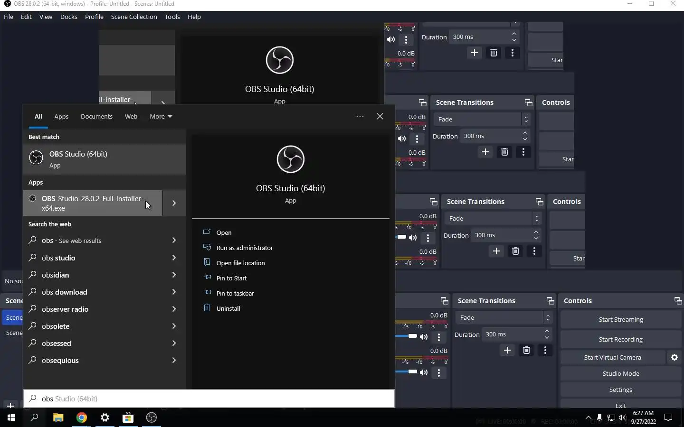Screen dimensions: 684x427
Task: Open Microsoft Store from the taskbar
Action: click(128, 418)
